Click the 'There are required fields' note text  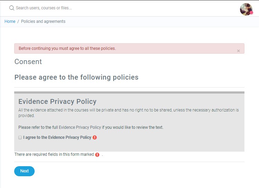[54, 154]
